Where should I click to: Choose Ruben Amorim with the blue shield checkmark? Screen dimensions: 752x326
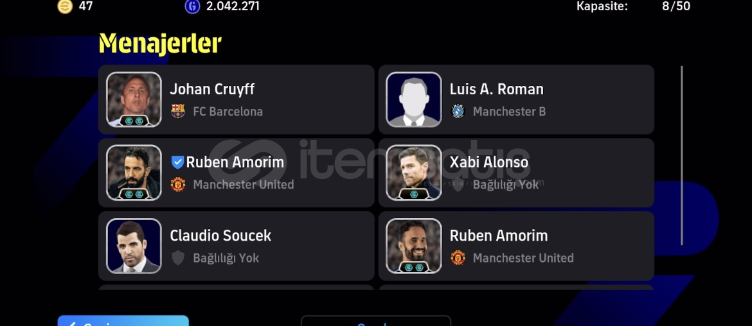click(237, 173)
